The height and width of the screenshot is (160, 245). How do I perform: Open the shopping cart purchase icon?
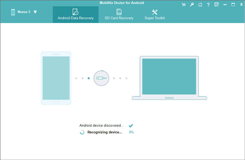pos(184,5)
